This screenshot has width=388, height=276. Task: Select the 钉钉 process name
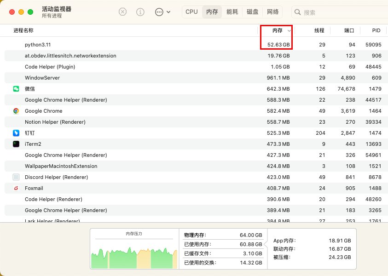(30, 133)
